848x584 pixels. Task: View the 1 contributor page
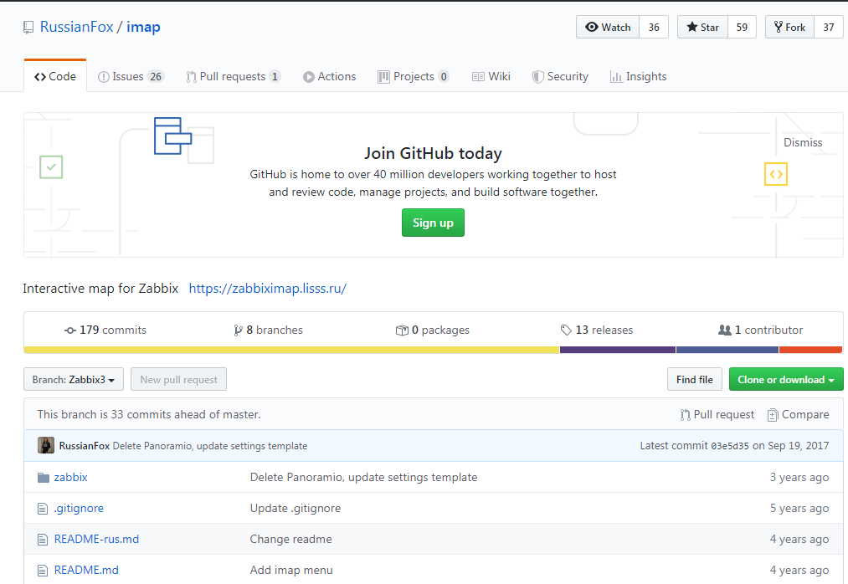760,330
